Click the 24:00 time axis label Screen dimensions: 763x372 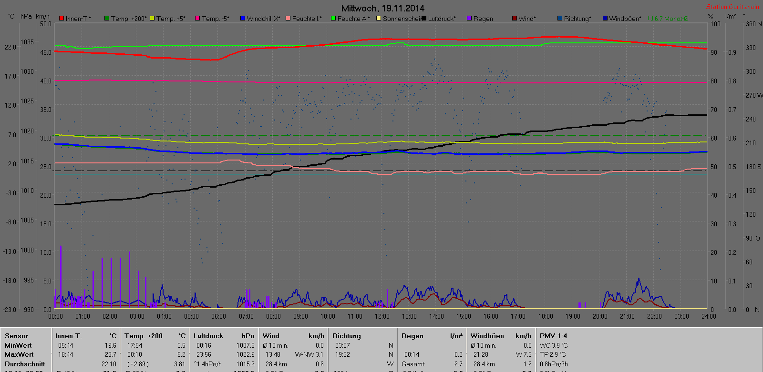coord(709,316)
